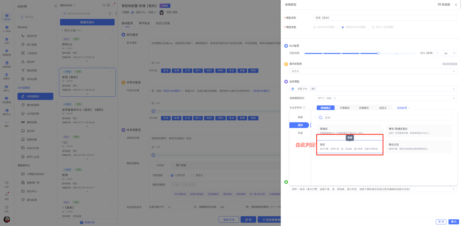This screenshot has height=226, width=461.
Task: Choose 自定义 radio under 问法选择
Action: coord(193,175)
